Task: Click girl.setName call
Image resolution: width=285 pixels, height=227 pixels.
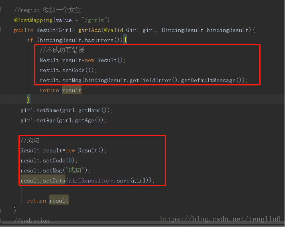Action: [x=40, y=110]
